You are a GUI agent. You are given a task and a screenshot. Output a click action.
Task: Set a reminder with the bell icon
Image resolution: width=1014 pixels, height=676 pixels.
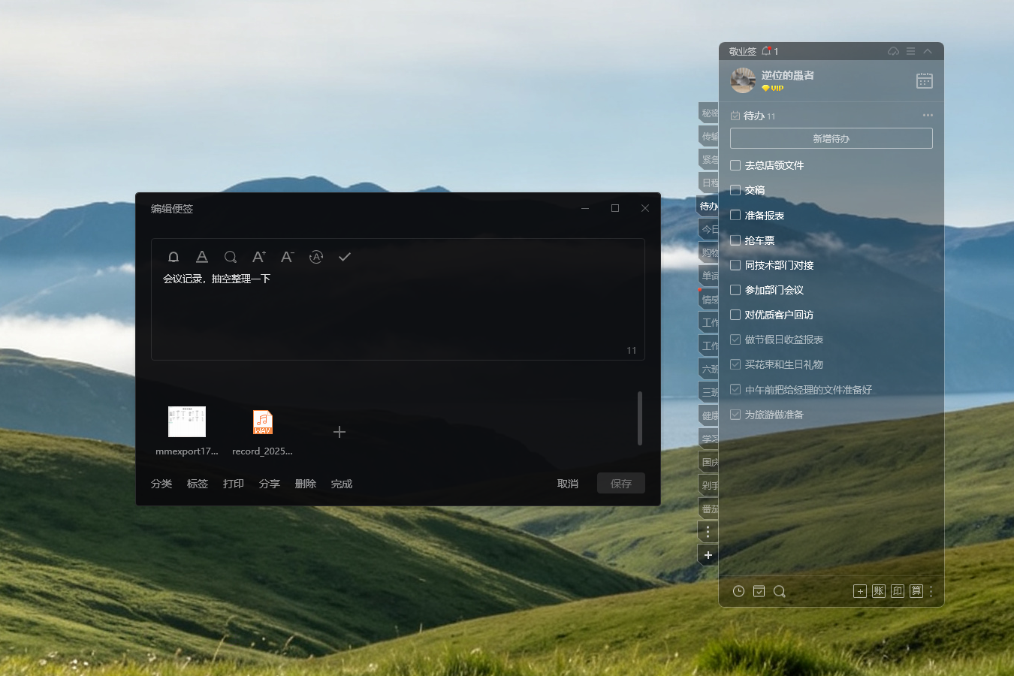pyautogui.click(x=174, y=257)
